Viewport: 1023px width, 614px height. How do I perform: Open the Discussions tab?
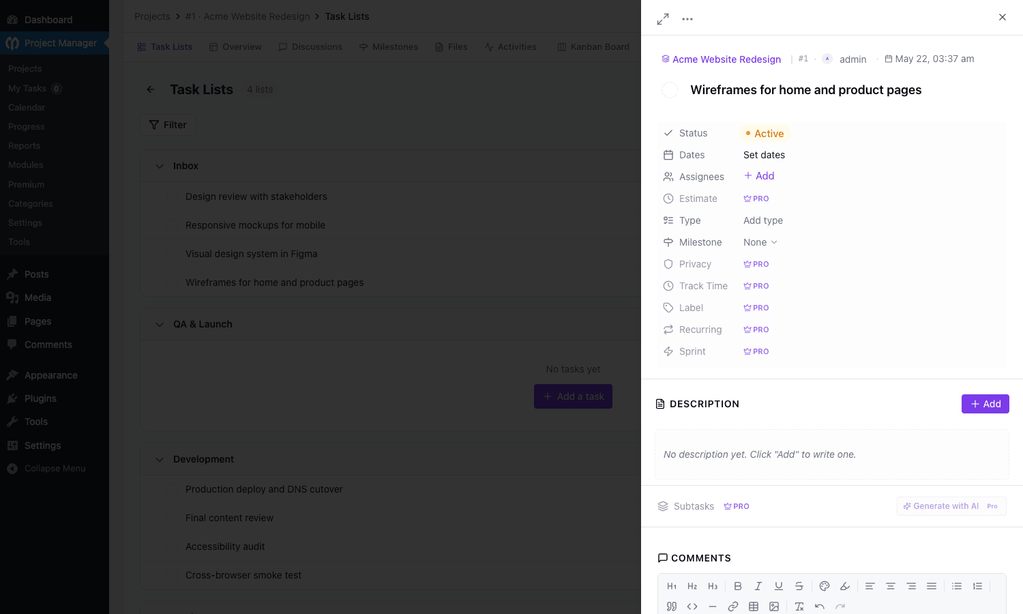[310, 47]
